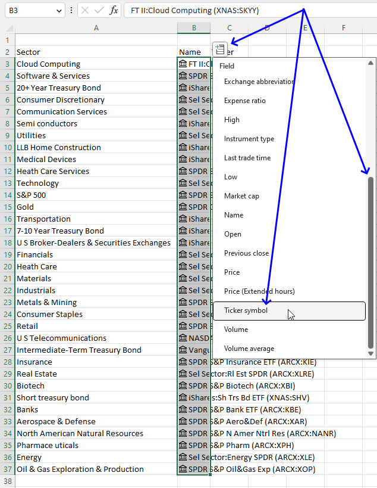Click field list scrollbar down arrow
The width and height of the screenshot is (377, 488).
coord(370,353)
